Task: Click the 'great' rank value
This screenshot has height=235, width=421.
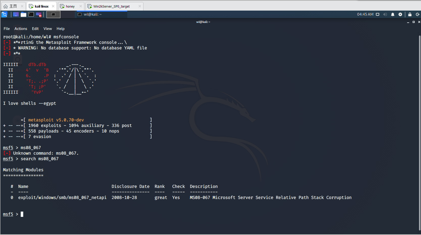Action: pos(161,198)
